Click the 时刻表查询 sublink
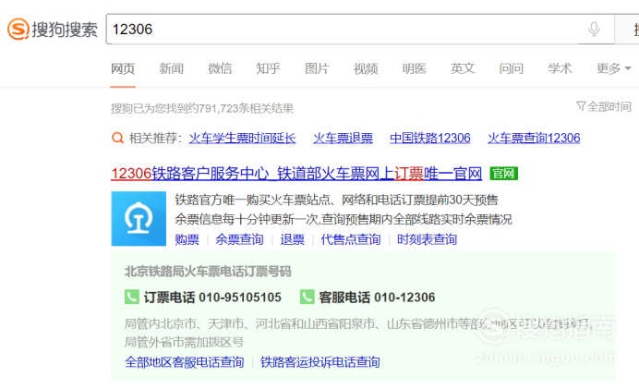The height and width of the screenshot is (389, 639). point(428,239)
